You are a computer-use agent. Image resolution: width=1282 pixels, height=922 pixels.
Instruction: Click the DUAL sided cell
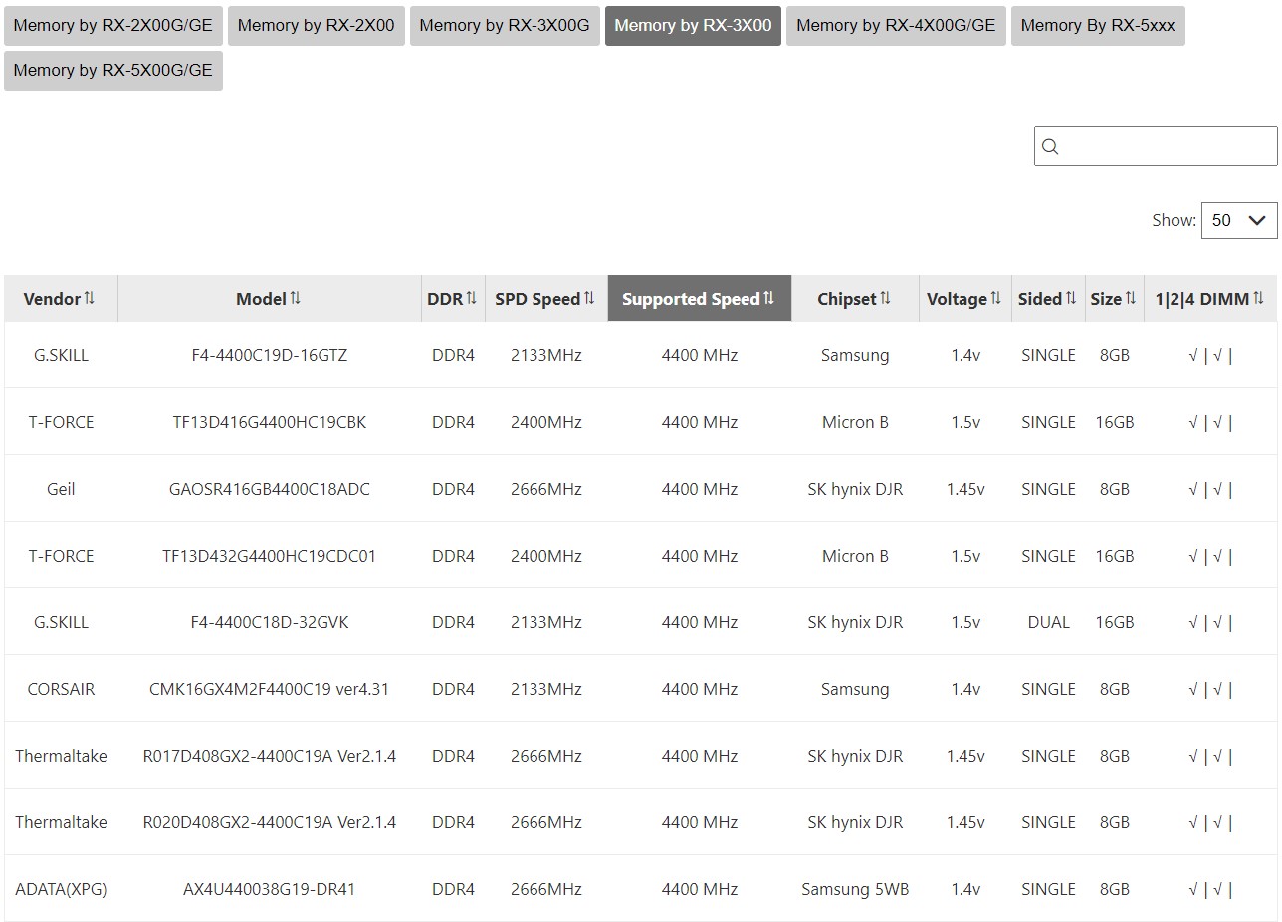(1048, 622)
